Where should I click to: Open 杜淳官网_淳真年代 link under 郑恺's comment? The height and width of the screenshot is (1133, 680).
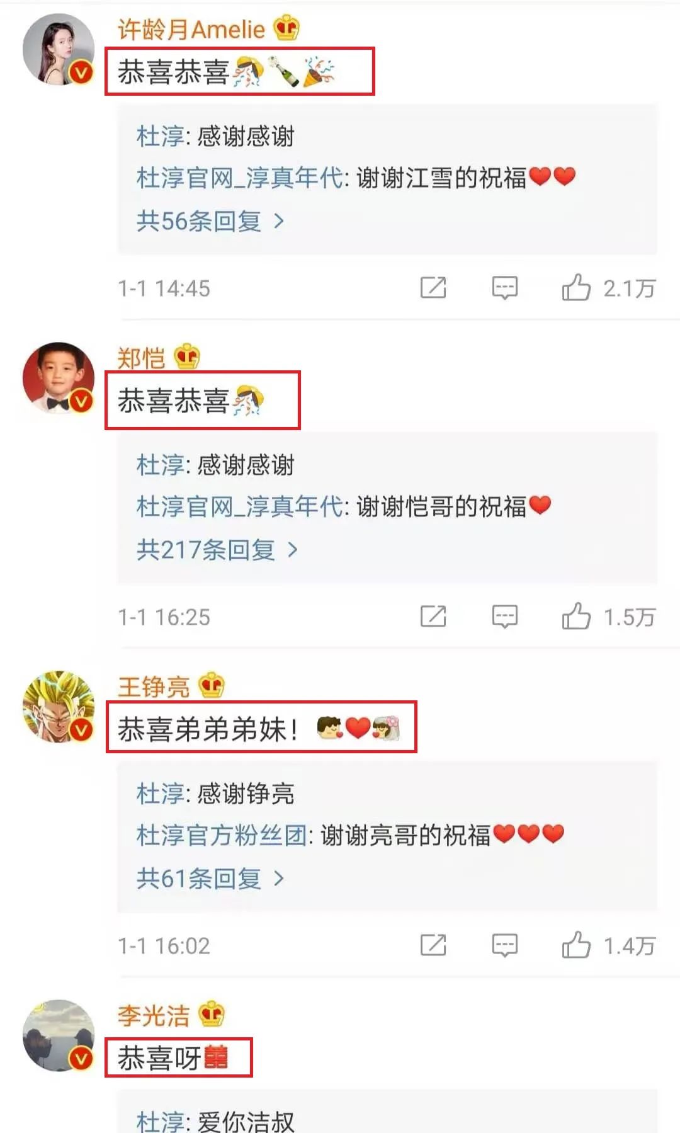tap(240, 506)
